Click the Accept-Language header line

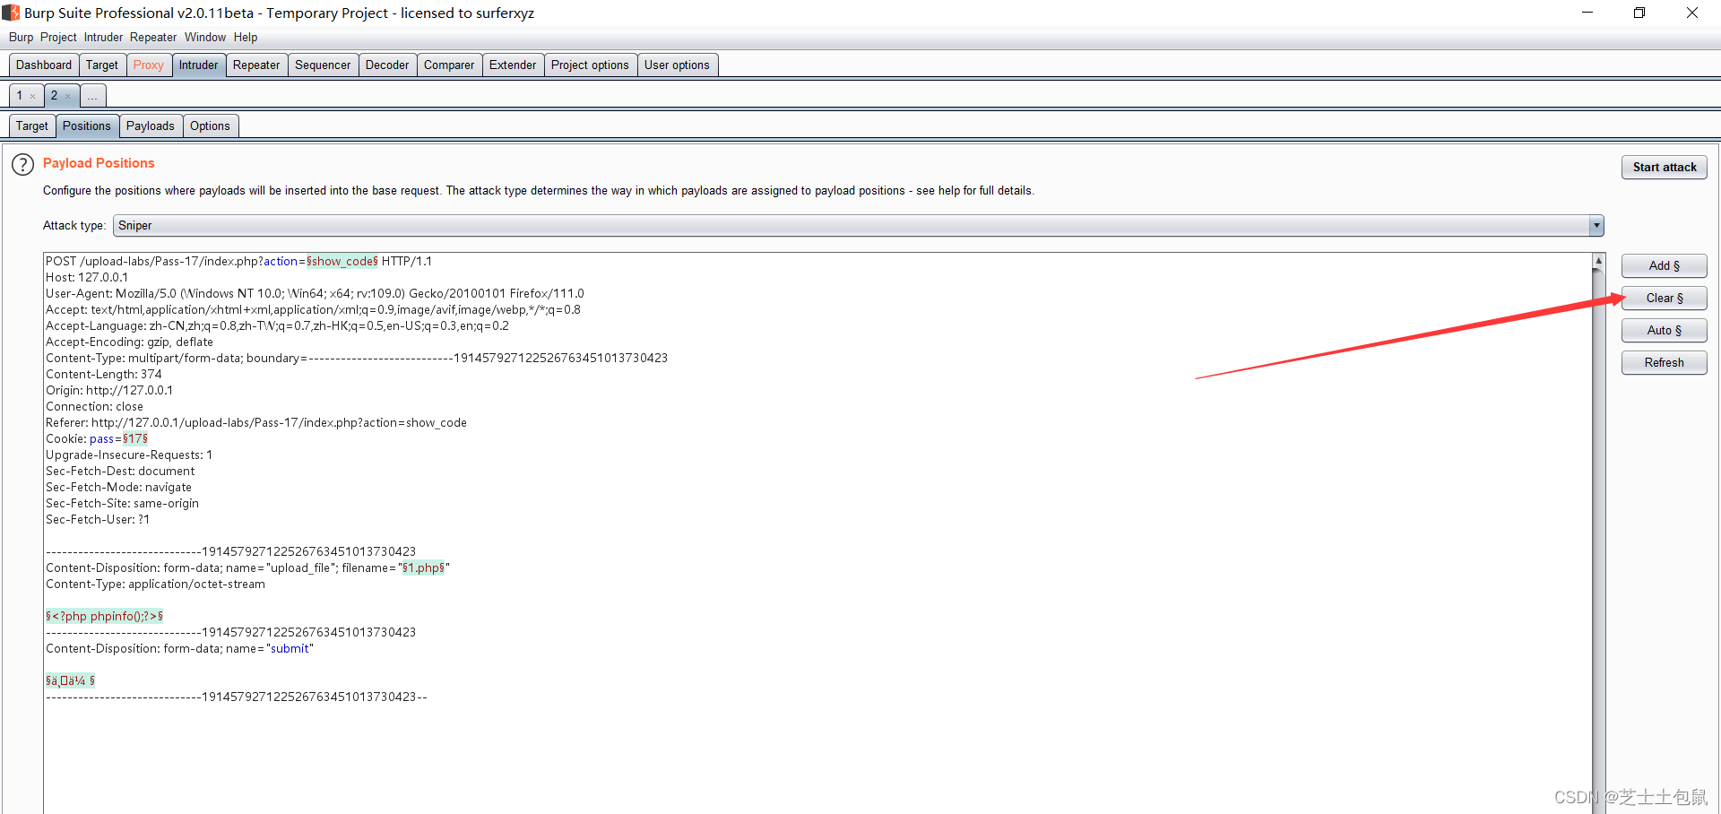(277, 325)
